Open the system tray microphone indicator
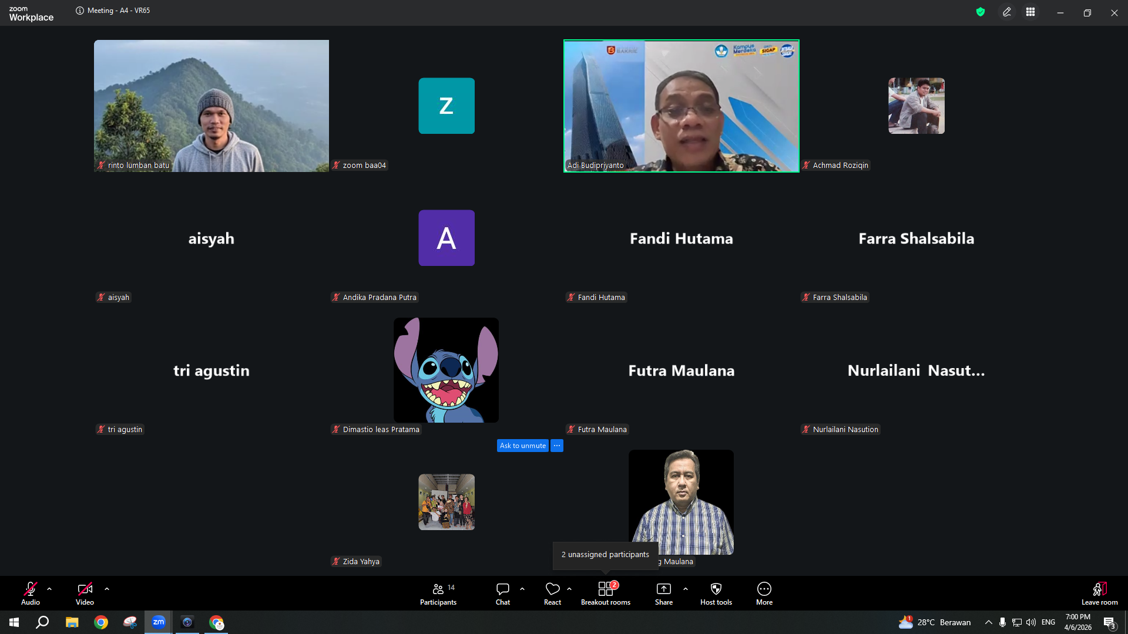The width and height of the screenshot is (1128, 634). click(x=1002, y=622)
